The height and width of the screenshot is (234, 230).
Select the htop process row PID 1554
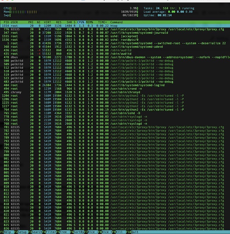tap(115, 26)
